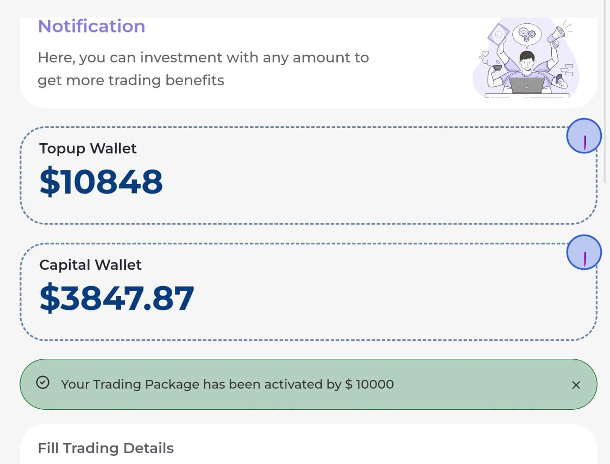Click the Capital Wallet circular badge icon
Viewport: 610px width, 464px height.
tap(584, 253)
